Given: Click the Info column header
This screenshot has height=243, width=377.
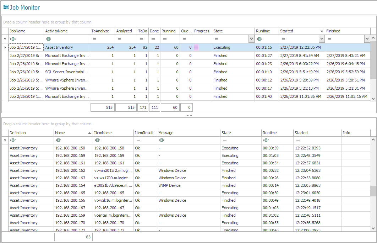Looking at the screenshot, I should coord(356,133).
